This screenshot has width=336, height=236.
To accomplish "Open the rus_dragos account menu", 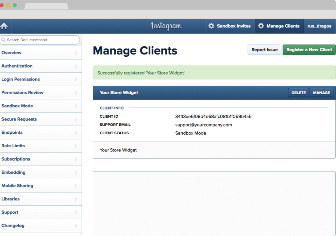I will pyautogui.click(x=319, y=26).
